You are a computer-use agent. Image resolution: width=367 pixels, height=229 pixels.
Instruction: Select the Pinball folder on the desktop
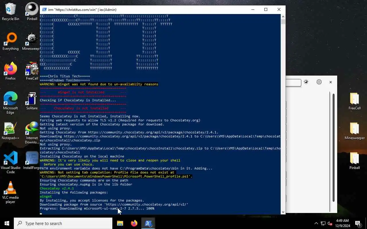[x=355, y=161]
